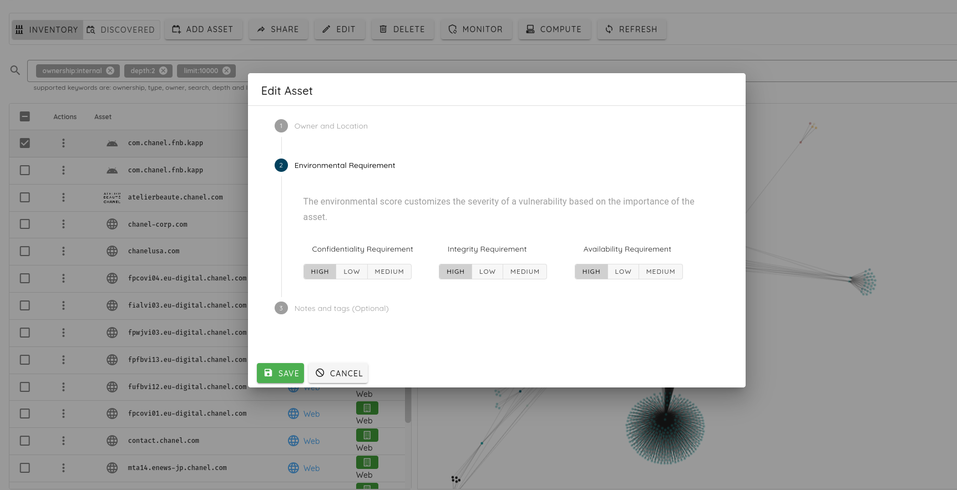Cancel the Edit Asset dialog
Viewport: 957px width, 490px height.
(x=338, y=373)
